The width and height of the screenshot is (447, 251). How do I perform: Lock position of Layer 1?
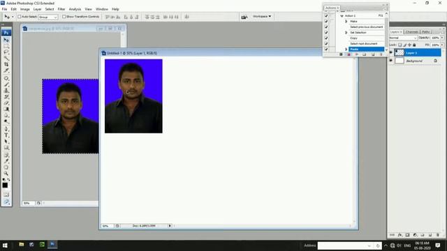point(410,45)
